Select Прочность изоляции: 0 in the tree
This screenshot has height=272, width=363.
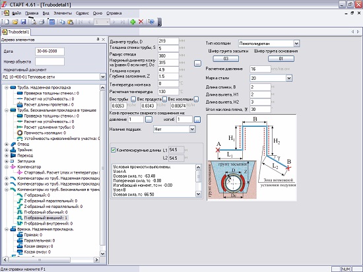(x=45, y=133)
